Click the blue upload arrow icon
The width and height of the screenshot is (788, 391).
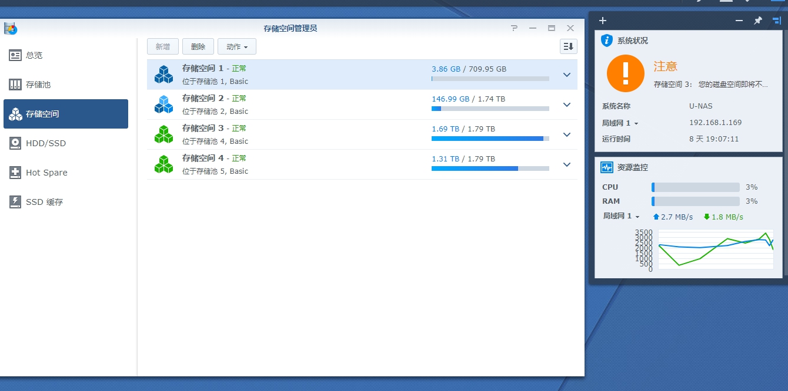click(x=656, y=217)
